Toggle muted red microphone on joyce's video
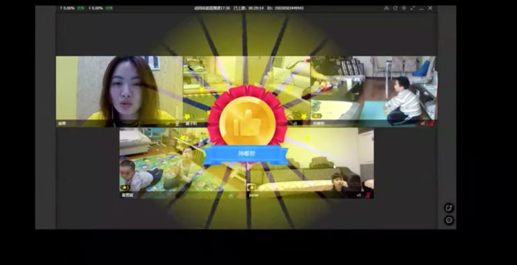 point(368,195)
